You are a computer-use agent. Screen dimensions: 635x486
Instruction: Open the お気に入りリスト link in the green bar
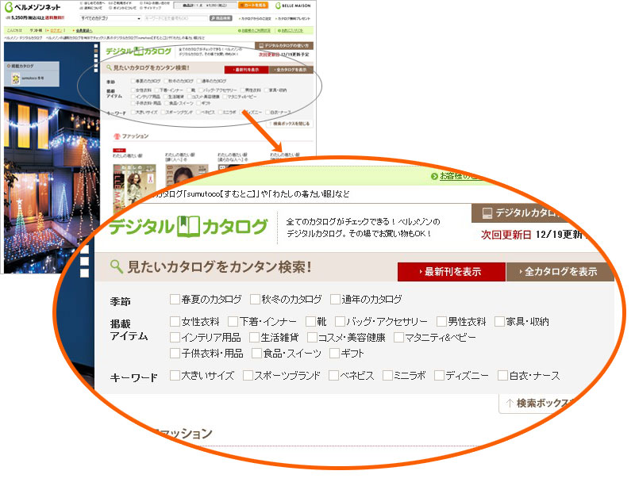coord(291,30)
